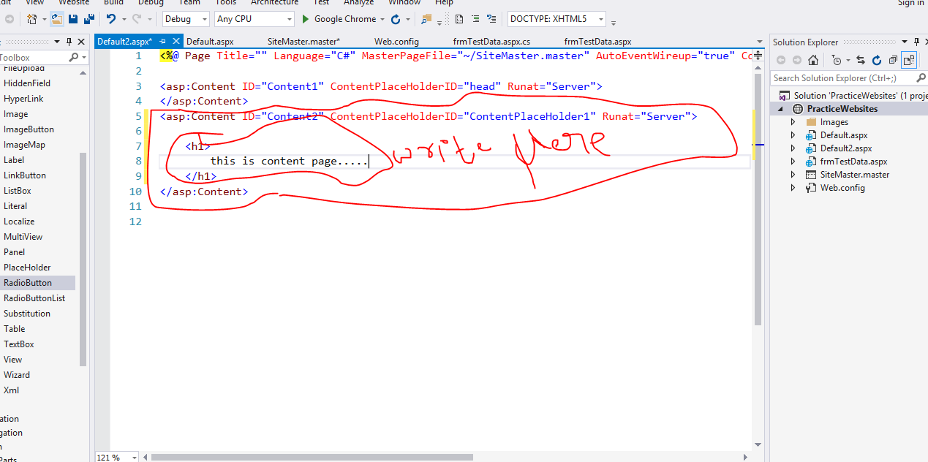The image size is (928, 462).
Task: Open the DOCTYPE: XHTML5 dropdown
Action: pos(601,18)
